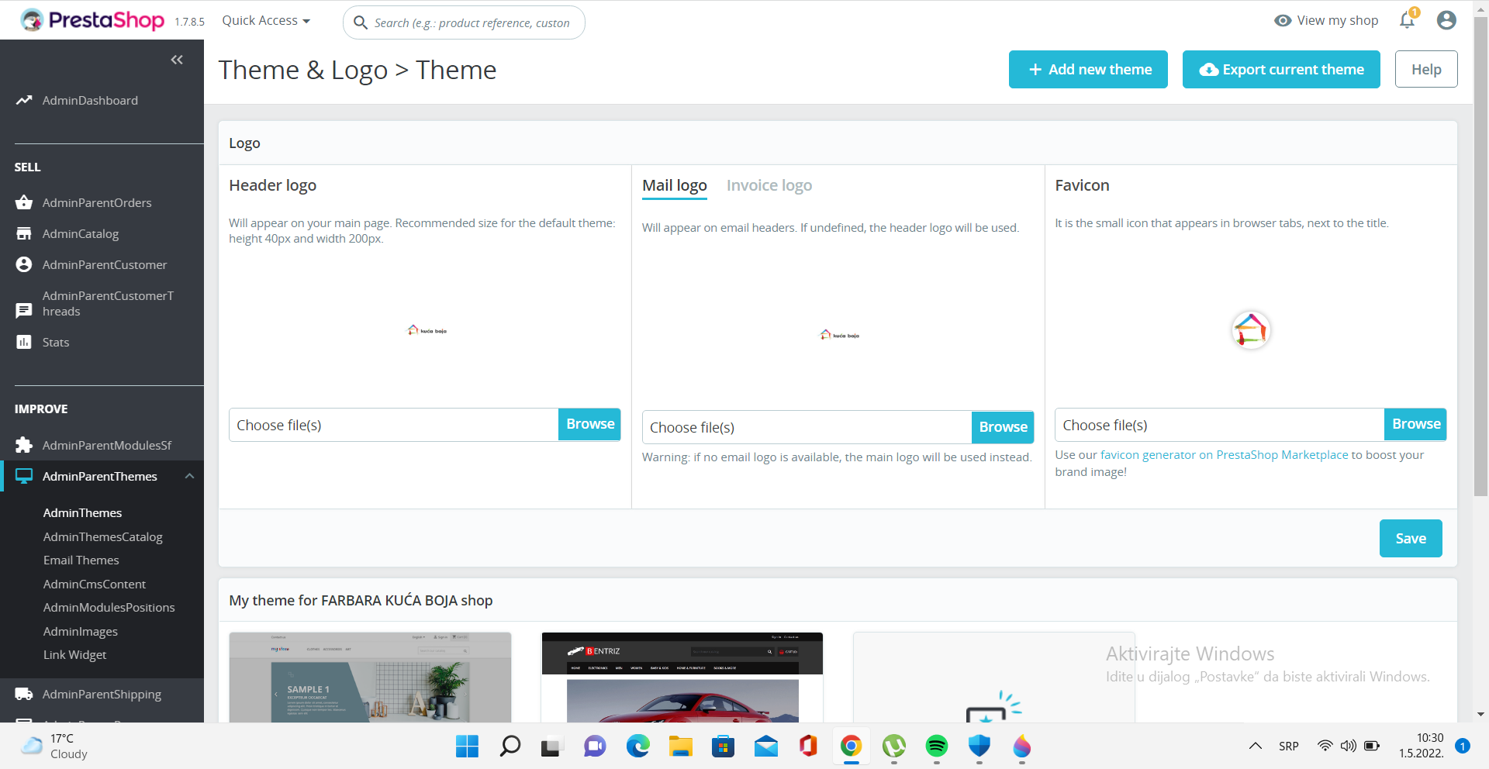Open Email Themes submenu item
Screen dimensions: 1489x769
[x=81, y=560]
